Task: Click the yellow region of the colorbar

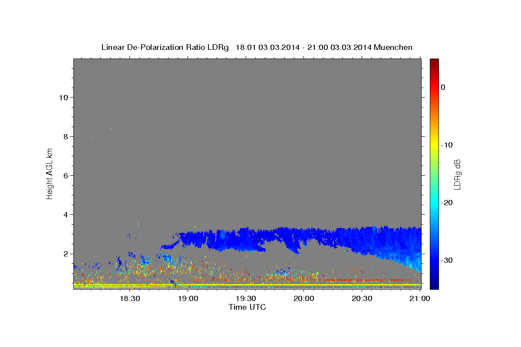Action: tap(434, 145)
